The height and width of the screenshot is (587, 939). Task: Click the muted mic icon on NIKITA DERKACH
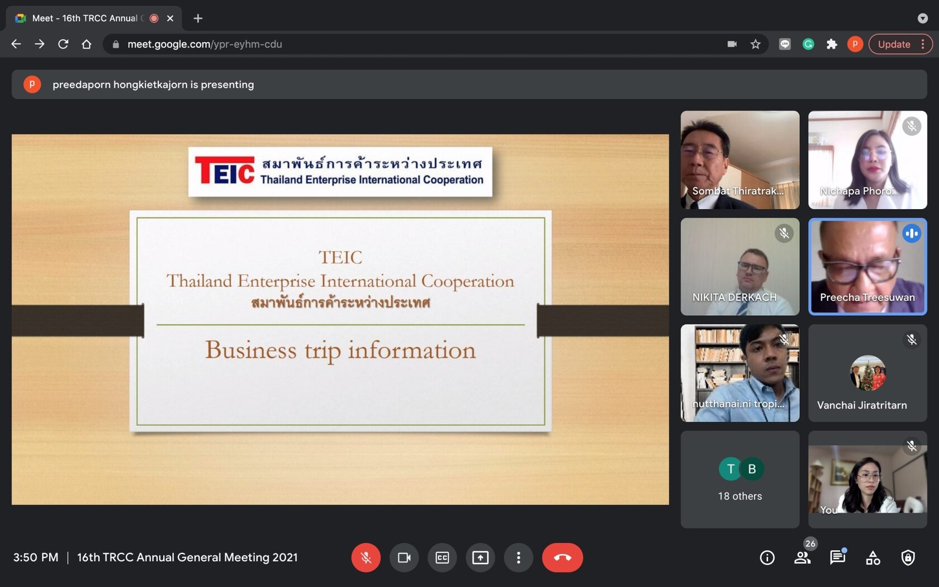coord(784,233)
